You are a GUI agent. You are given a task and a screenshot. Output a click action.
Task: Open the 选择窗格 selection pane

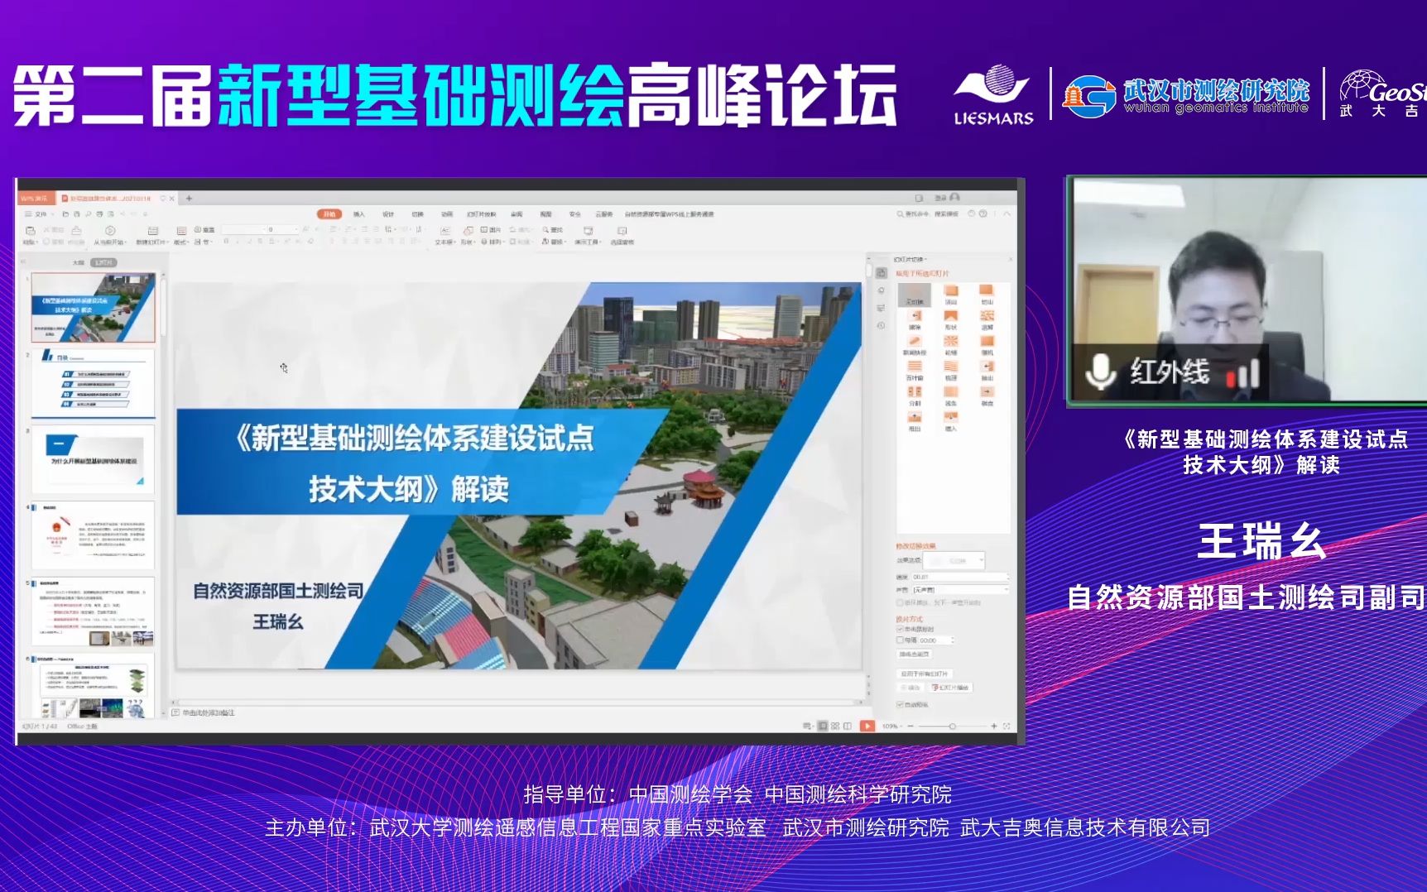(622, 235)
